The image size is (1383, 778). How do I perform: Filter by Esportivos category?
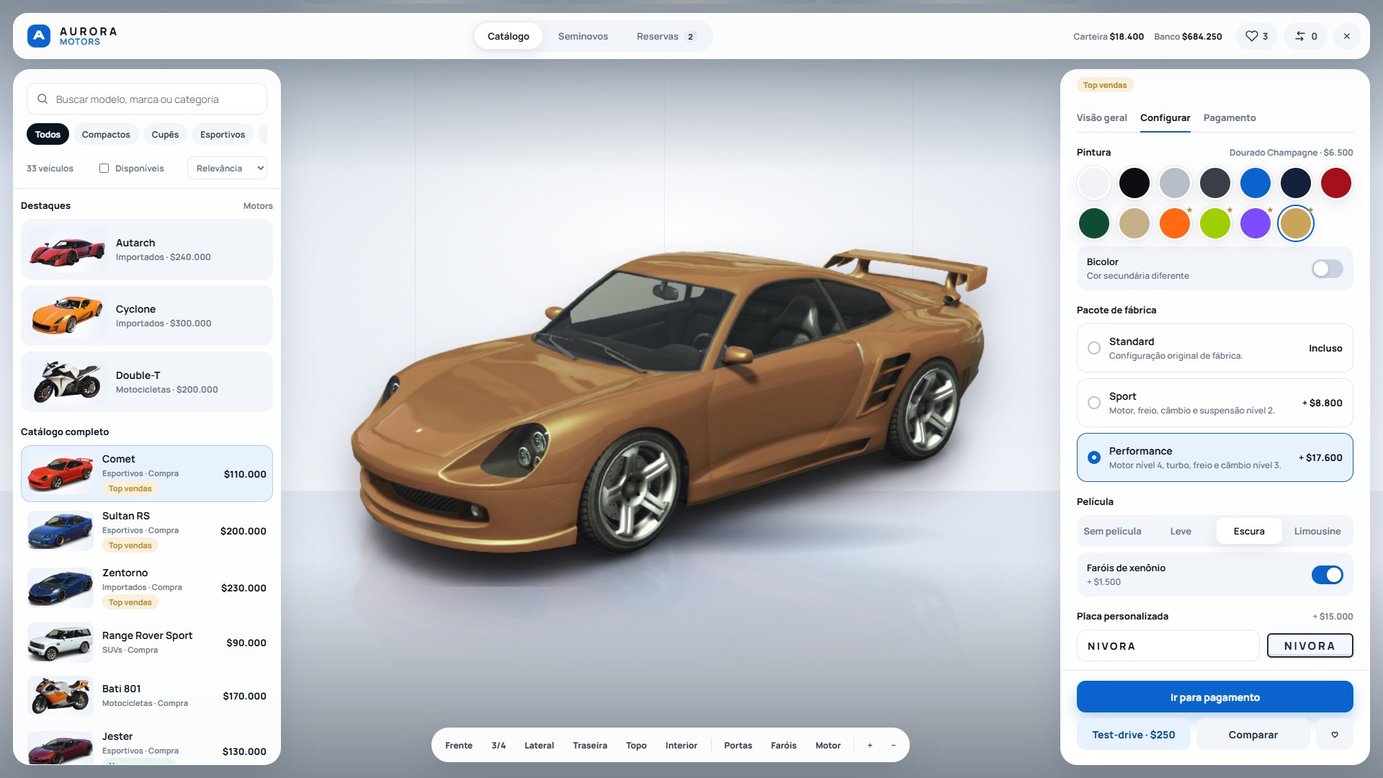click(x=223, y=135)
